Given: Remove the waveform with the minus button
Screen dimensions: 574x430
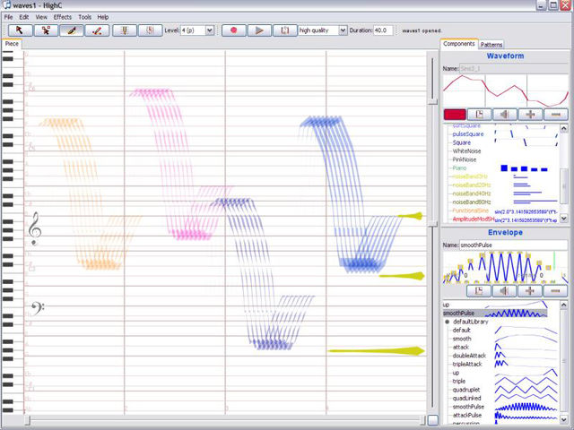Looking at the screenshot, I should coord(556,115).
